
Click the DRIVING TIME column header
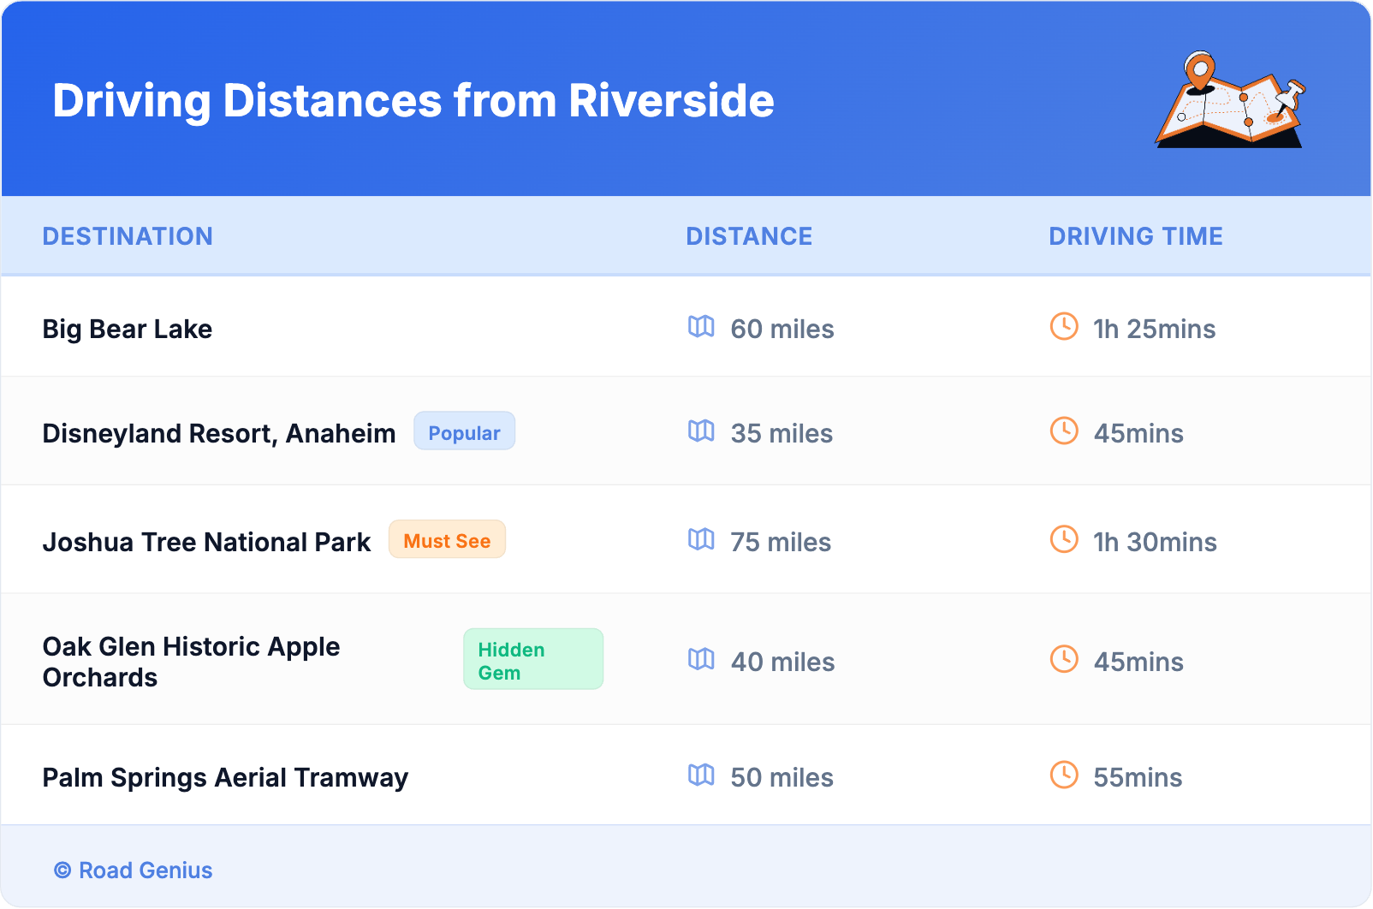pyautogui.click(x=1135, y=236)
